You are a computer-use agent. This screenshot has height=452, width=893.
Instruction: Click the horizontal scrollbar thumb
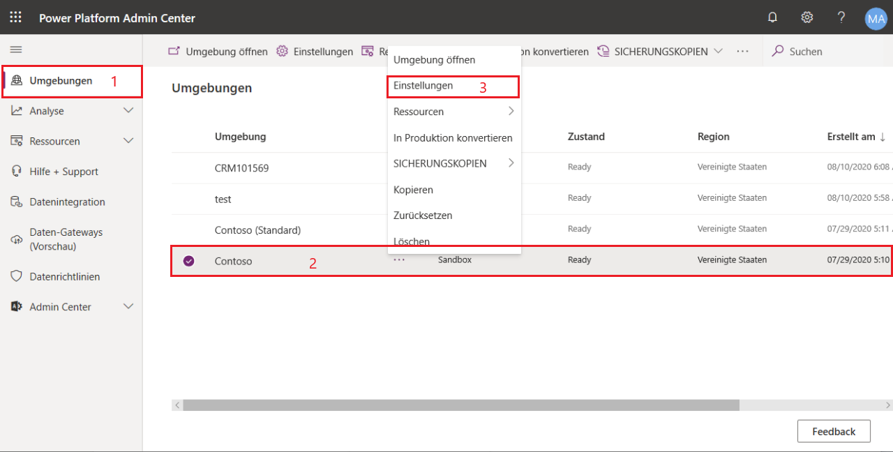coord(461,405)
